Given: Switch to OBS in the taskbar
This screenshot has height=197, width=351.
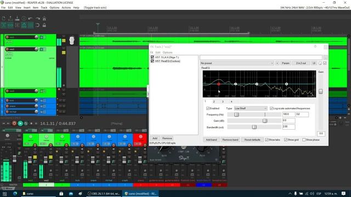Looking at the screenshot, I should [x=104, y=194].
